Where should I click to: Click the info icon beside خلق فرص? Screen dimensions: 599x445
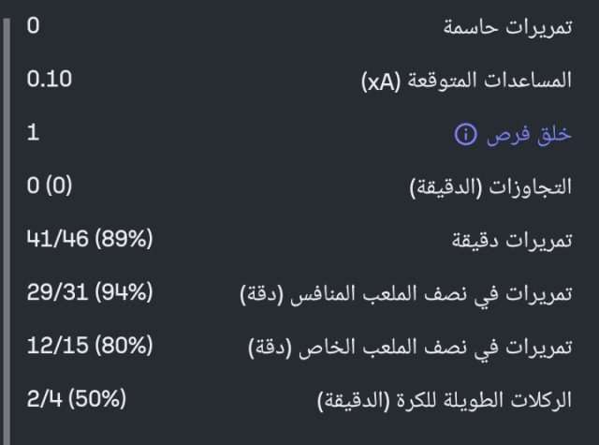pos(464,135)
